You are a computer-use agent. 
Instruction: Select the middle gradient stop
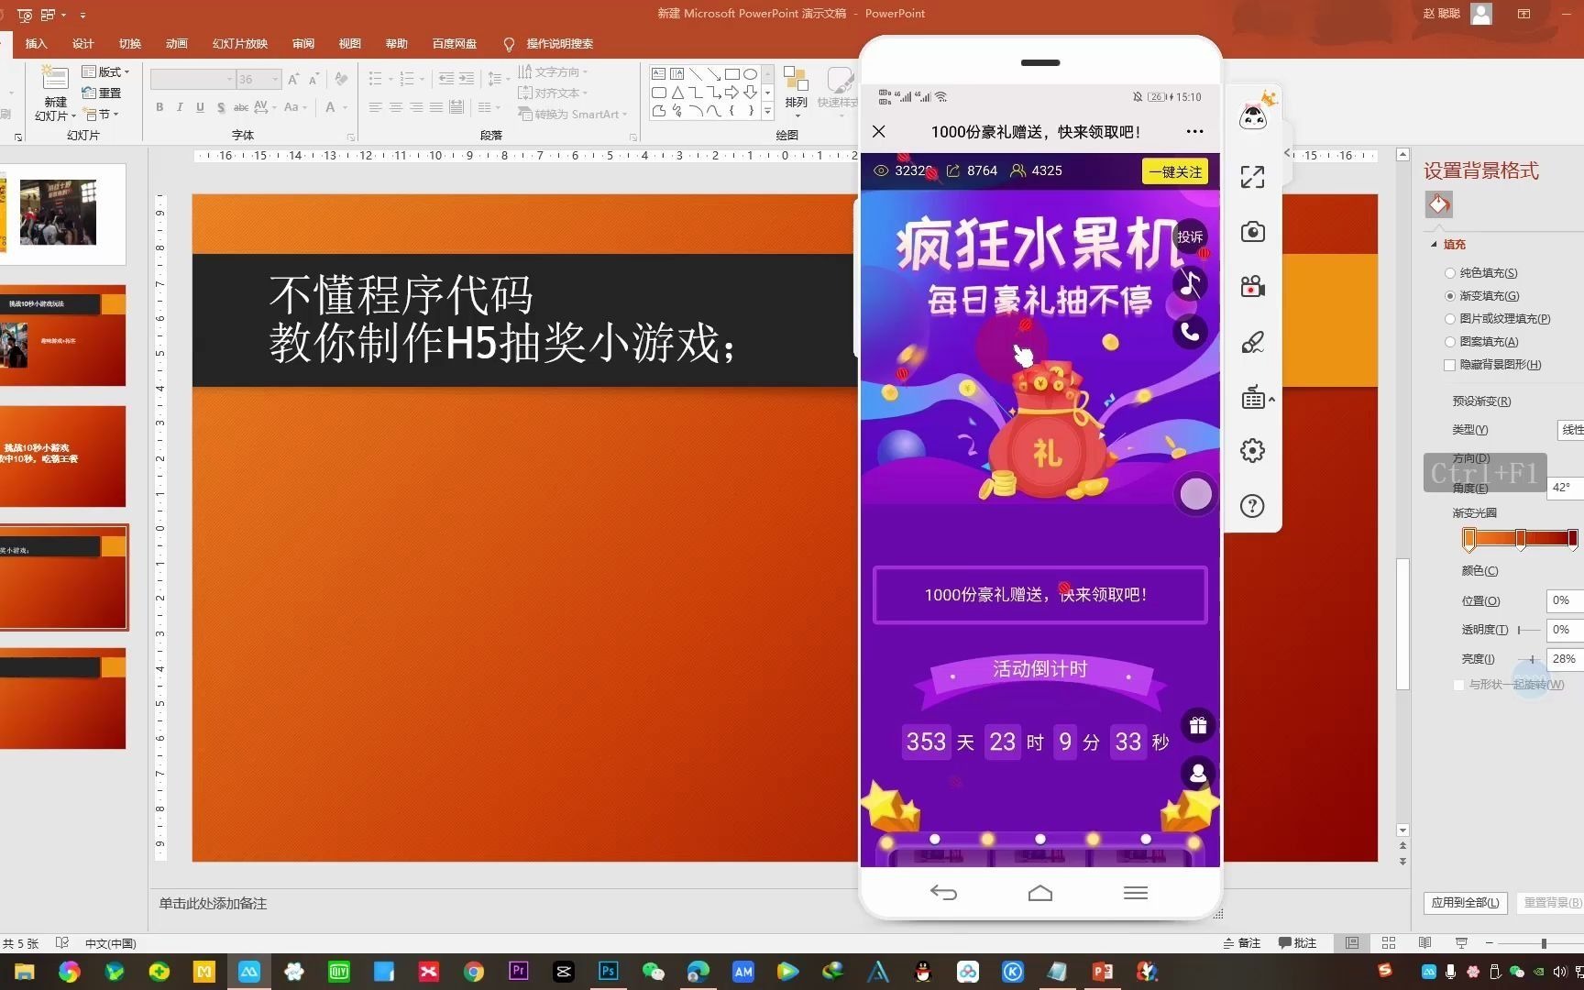point(1521,539)
